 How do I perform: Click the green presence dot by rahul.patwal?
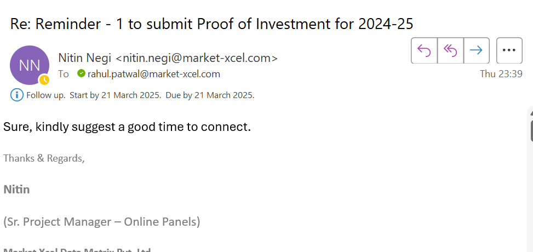(81, 73)
